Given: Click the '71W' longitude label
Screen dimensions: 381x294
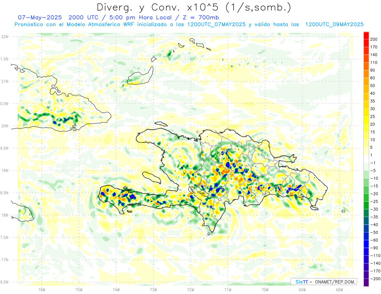Looking at the screenshot, I should (228, 289).
